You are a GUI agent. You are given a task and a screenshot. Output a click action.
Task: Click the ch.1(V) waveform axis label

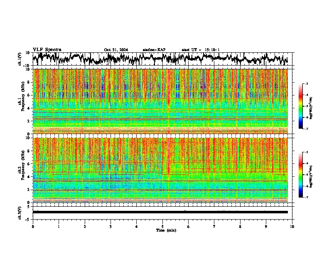pos(20,59)
